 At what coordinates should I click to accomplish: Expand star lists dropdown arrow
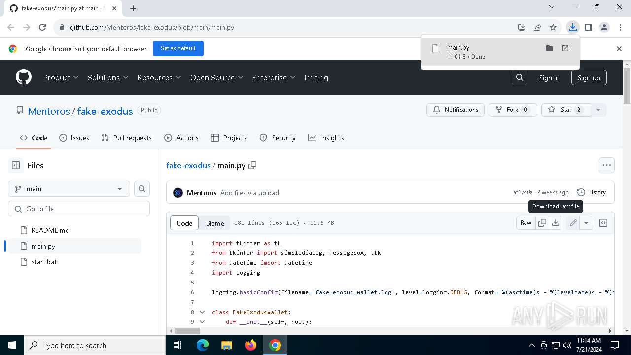click(x=598, y=110)
